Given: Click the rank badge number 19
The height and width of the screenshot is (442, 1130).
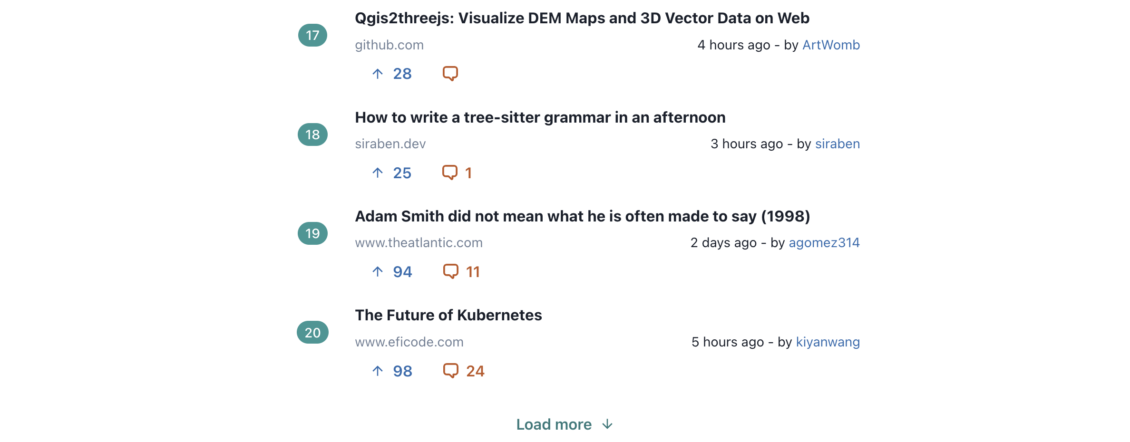Looking at the screenshot, I should point(312,233).
